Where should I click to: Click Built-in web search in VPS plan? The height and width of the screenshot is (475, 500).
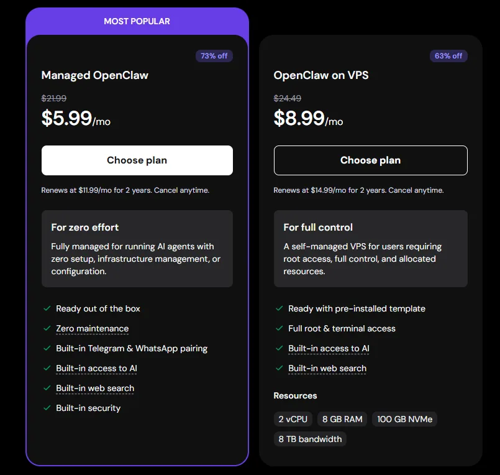[x=327, y=368]
